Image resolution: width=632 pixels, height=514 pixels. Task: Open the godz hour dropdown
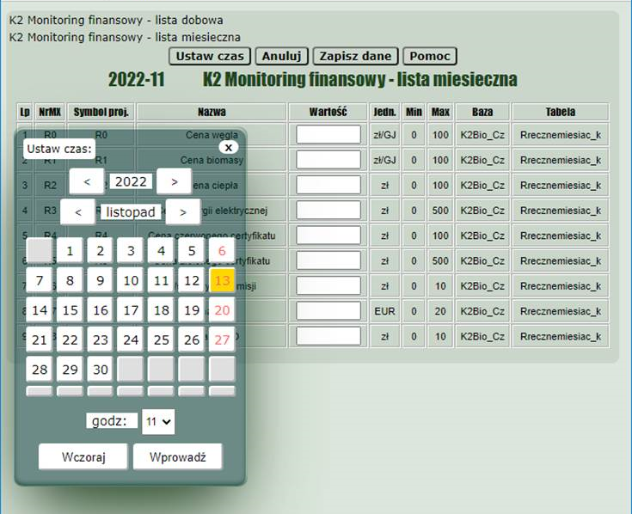pyautogui.click(x=158, y=421)
